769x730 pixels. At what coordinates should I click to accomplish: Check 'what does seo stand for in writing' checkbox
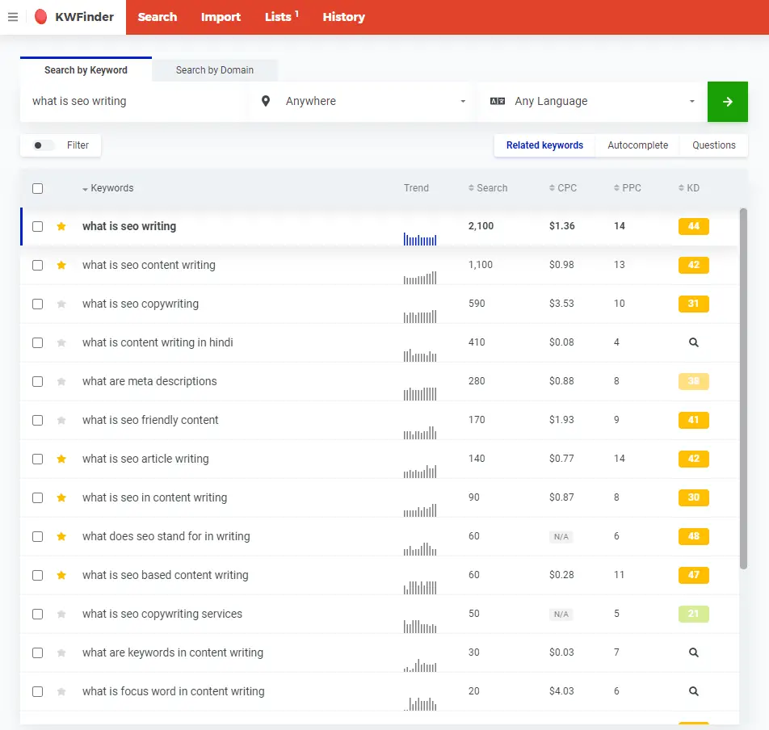pyautogui.click(x=37, y=536)
